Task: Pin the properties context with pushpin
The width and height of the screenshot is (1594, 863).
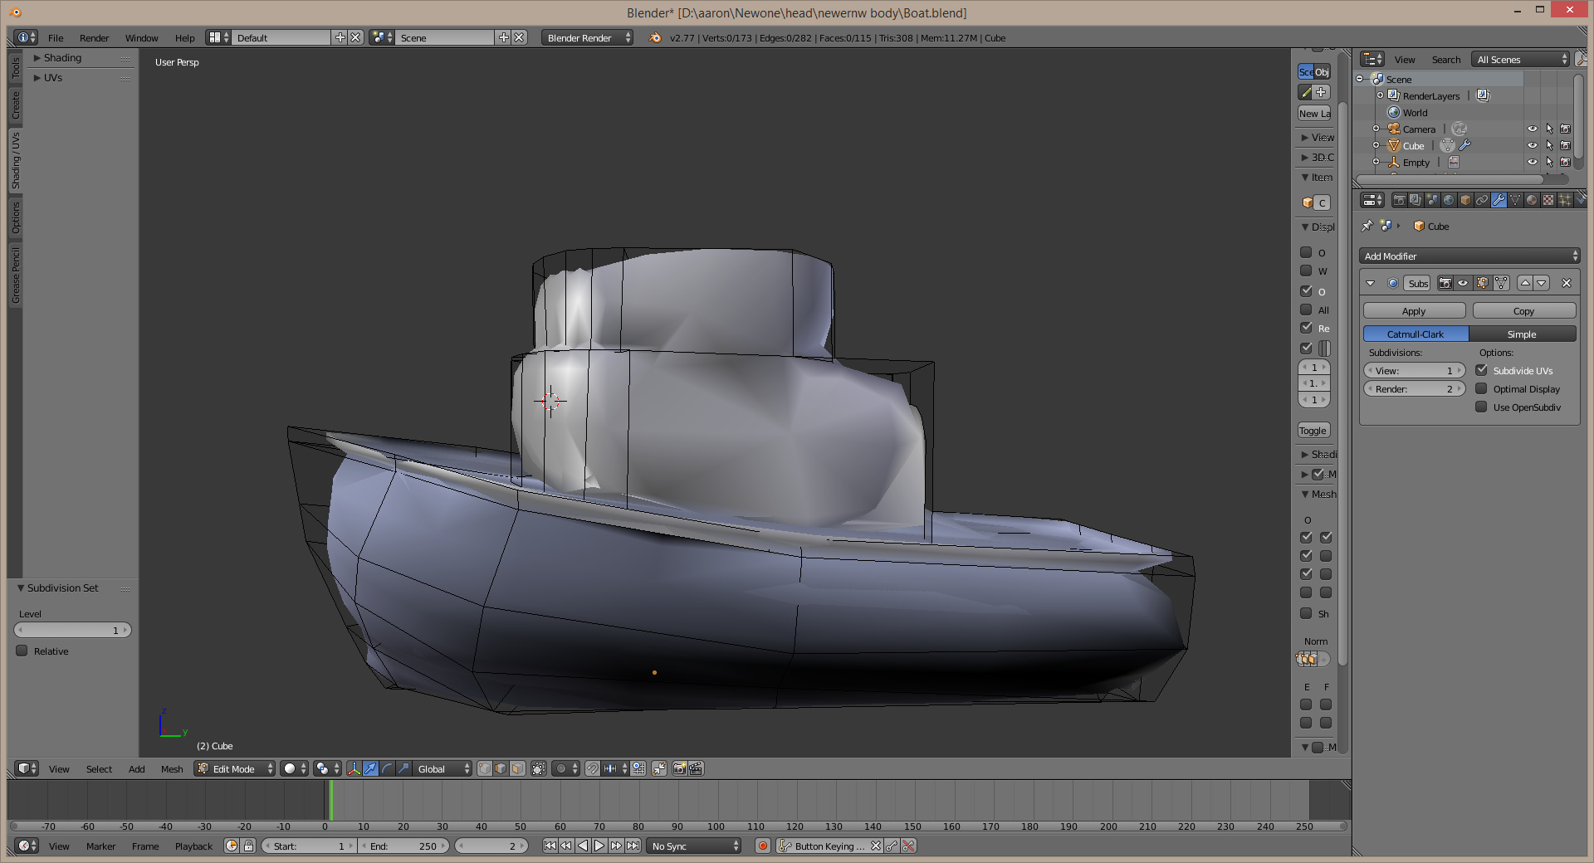Action: (1367, 226)
